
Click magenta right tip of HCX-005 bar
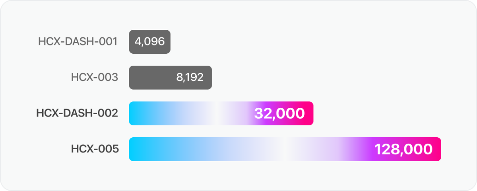(x=436, y=149)
